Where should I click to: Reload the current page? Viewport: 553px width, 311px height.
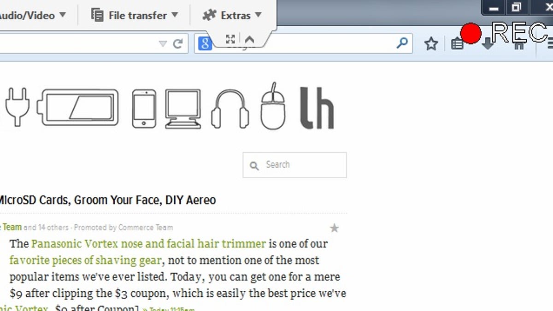(177, 44)
